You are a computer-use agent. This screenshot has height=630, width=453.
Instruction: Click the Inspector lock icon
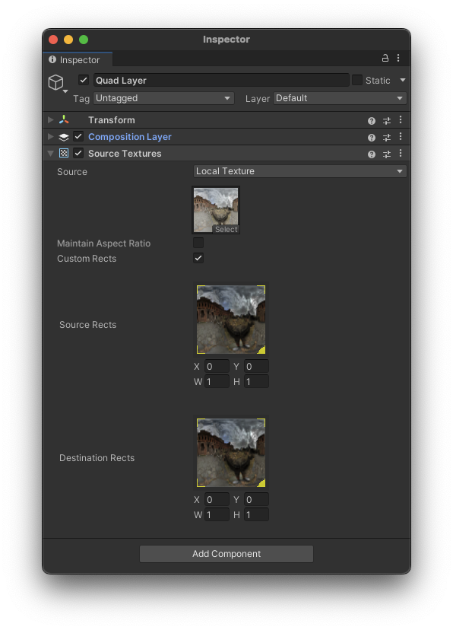click(385, 59)
